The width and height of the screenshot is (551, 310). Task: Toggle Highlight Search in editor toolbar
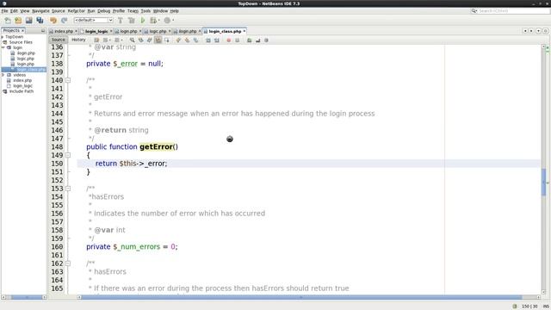tap(158, 40)
